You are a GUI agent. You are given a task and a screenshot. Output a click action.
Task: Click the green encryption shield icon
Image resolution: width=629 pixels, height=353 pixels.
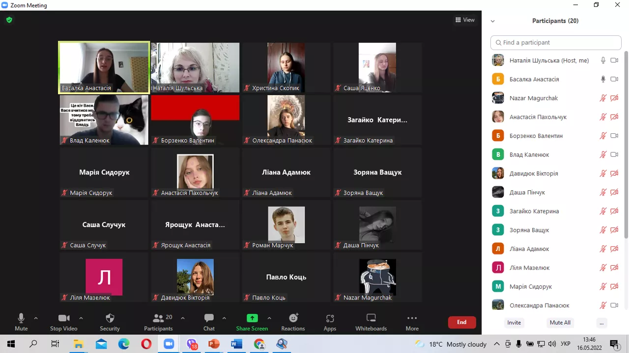9,20
